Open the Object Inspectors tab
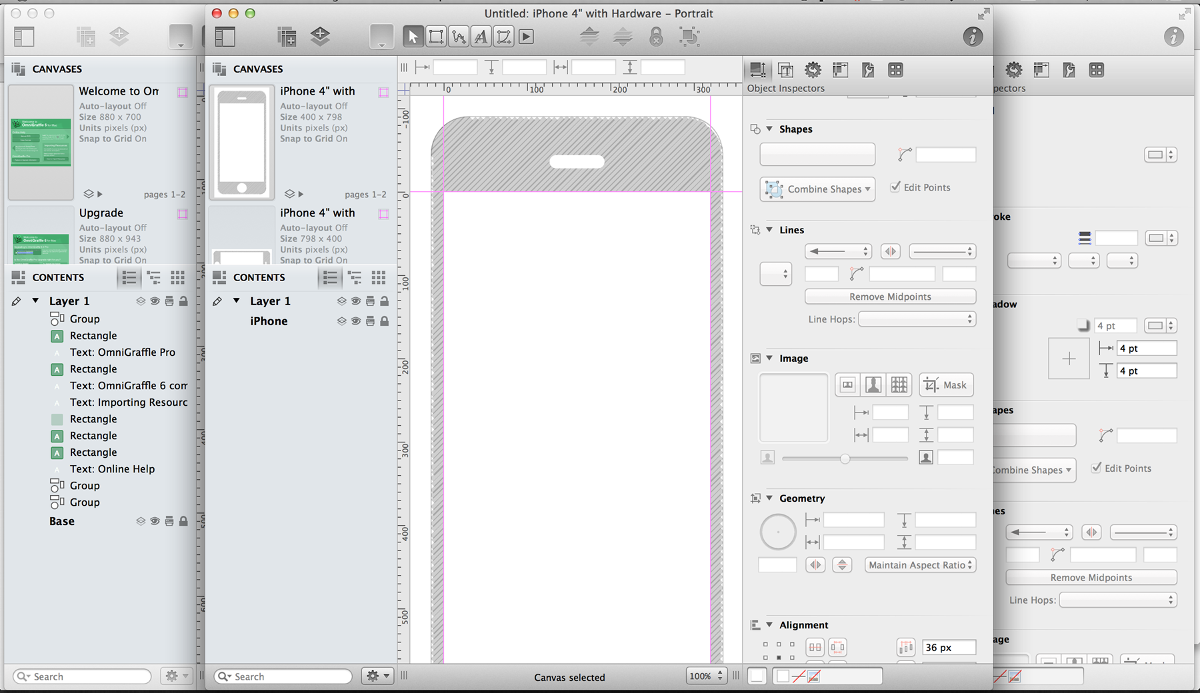The width and height of the screenshot is (1200, 693). tap(758, 70)
